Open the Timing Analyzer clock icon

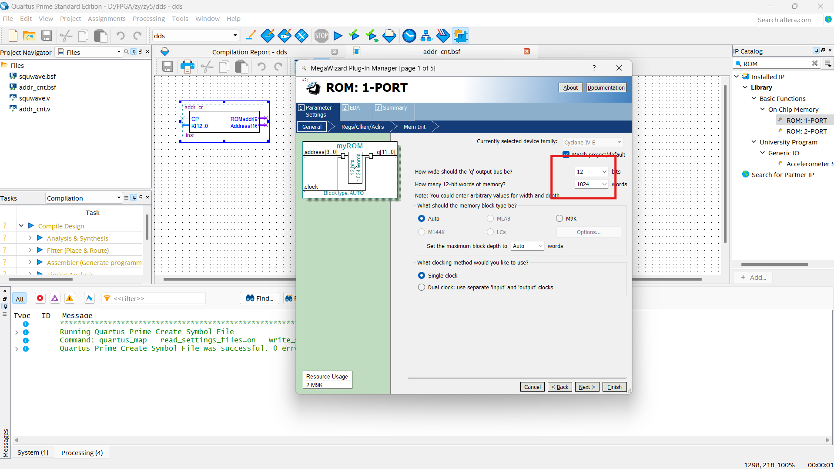tap(409, 36)
